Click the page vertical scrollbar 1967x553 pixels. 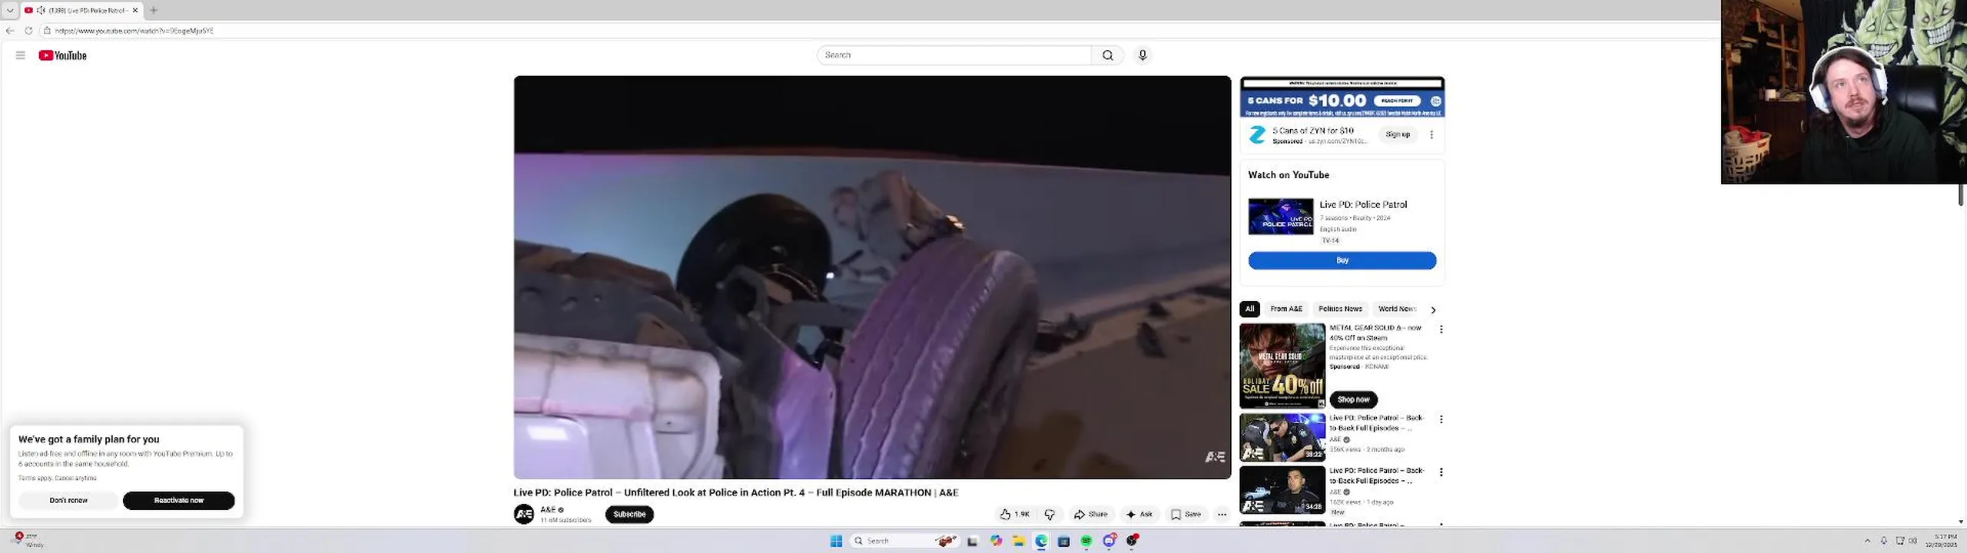tap(1961, 195)
